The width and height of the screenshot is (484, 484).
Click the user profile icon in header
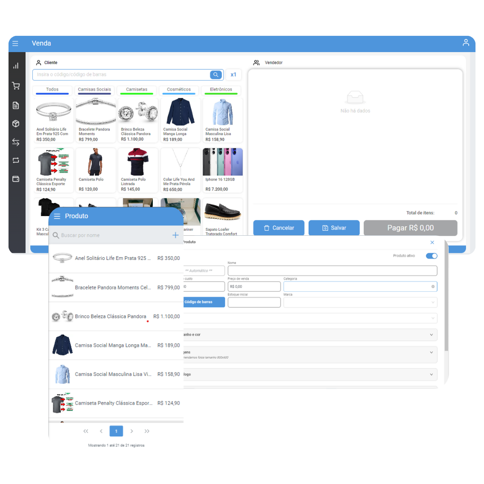coord(466,43)
